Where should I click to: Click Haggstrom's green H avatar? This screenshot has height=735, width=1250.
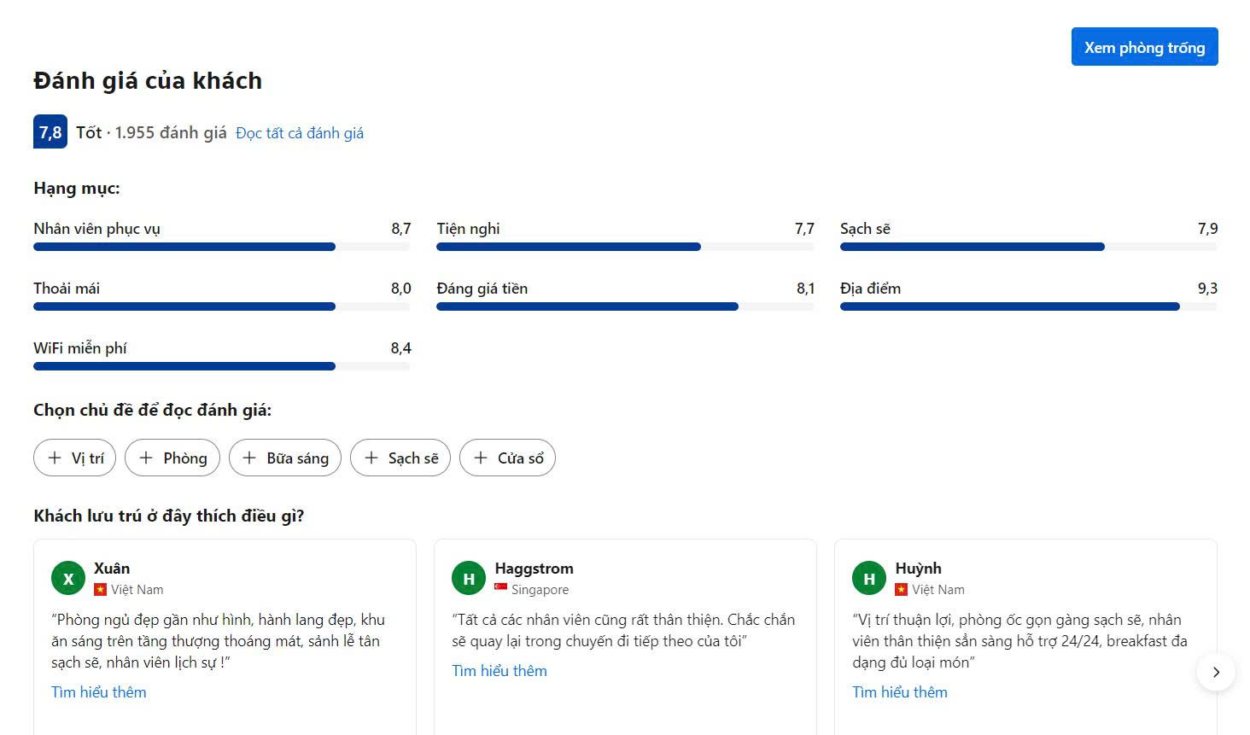pos(469,578)
